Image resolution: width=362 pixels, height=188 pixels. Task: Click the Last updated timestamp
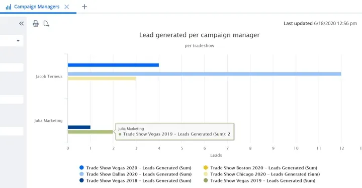coord(320,23)
